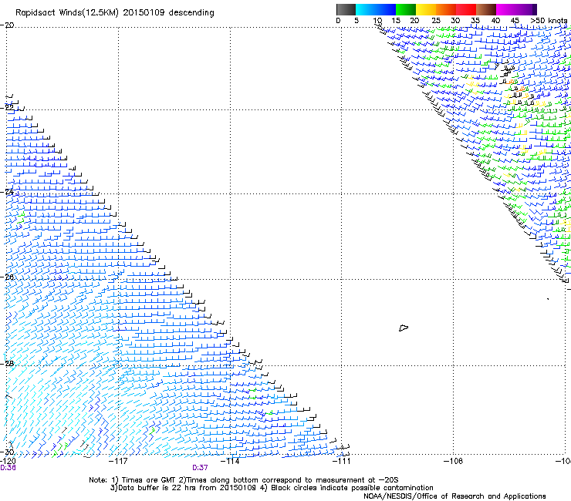Click the '-111' longitude axis label
Viewport: 571px width, 501px height.
click(x=341, y=461)
